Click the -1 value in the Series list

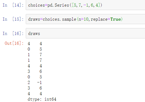click(x=86, y=5)
